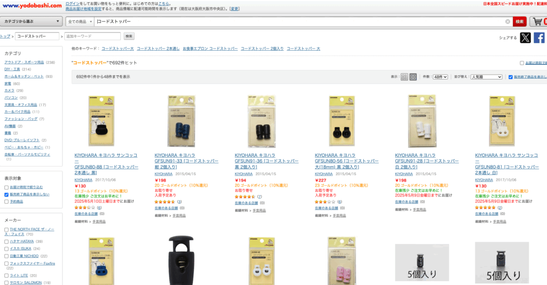The height and width of the screenshot is (285, 547).
Task: Click the red 検索 search button
Action: click(519, 21)
